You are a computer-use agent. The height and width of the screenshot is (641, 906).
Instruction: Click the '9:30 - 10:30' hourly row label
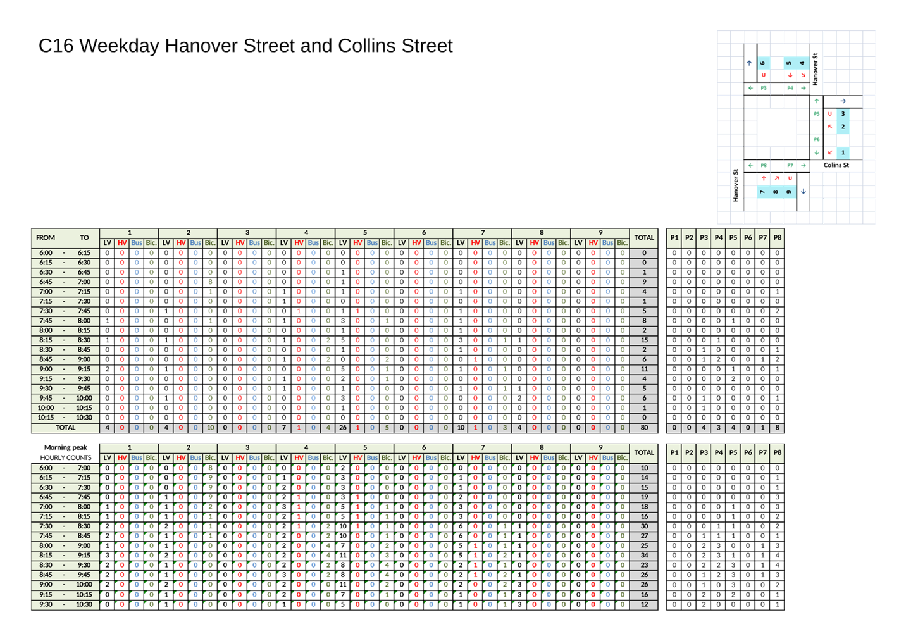[x=65, y=604]
